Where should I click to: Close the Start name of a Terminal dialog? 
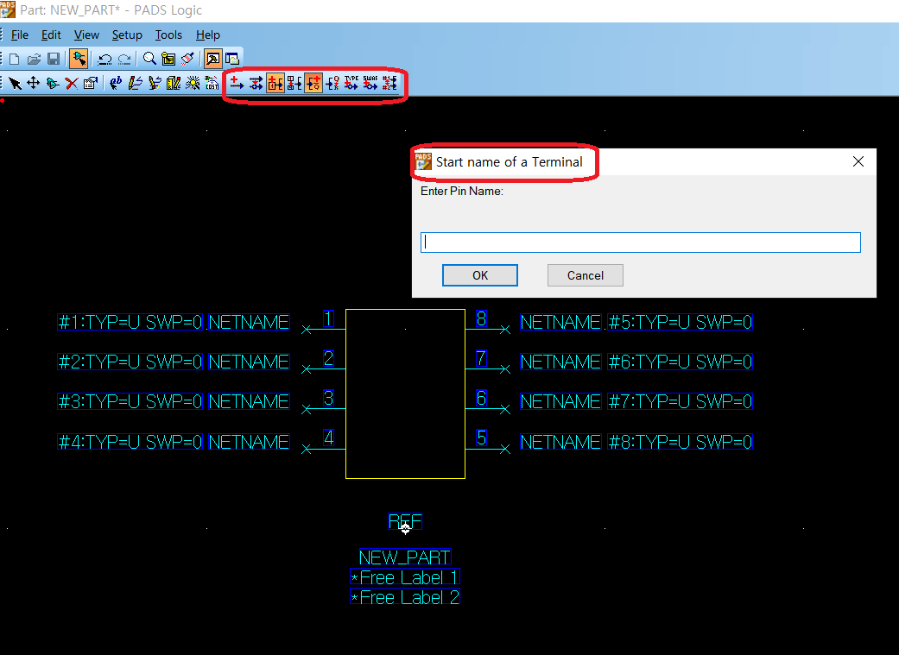[x=858, y=161]
